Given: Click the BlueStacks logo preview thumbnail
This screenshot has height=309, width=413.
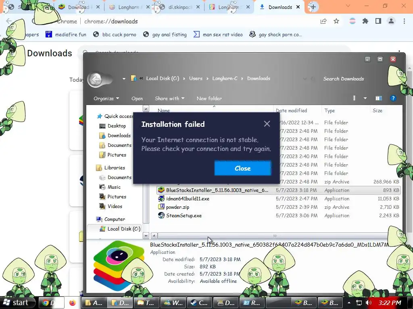Looking at the screenshot, I should click(x=119, y=266).
